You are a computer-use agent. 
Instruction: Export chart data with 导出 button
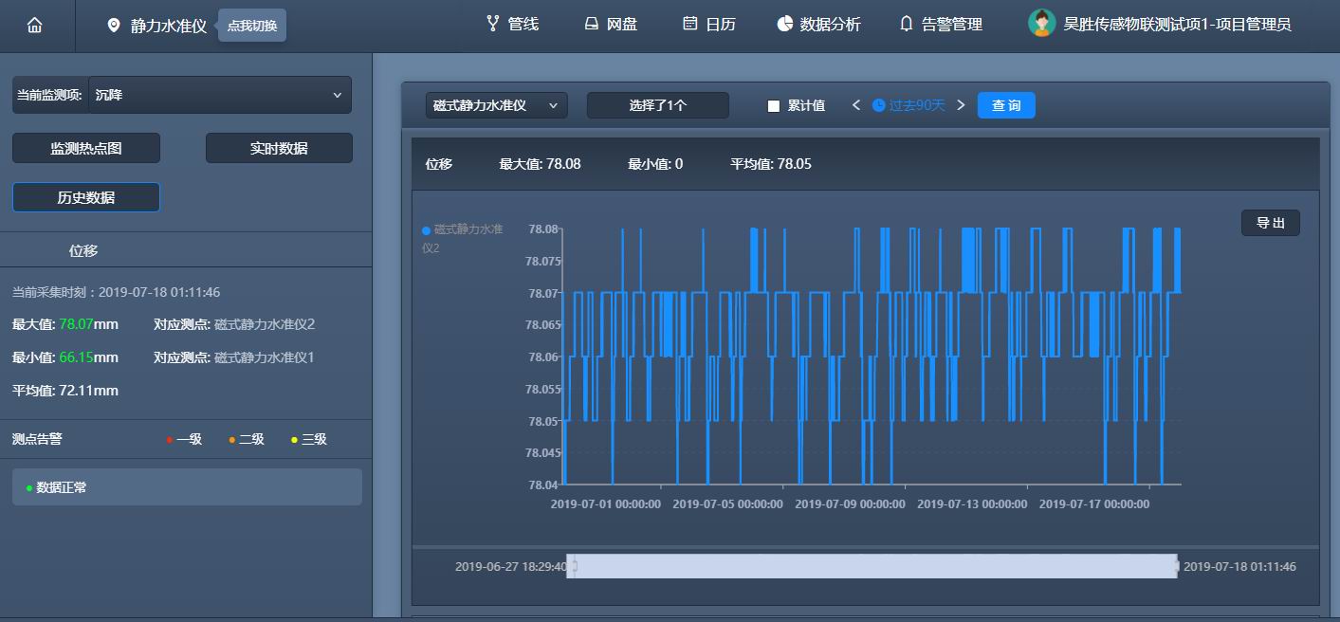click(x=1270, y=223)
